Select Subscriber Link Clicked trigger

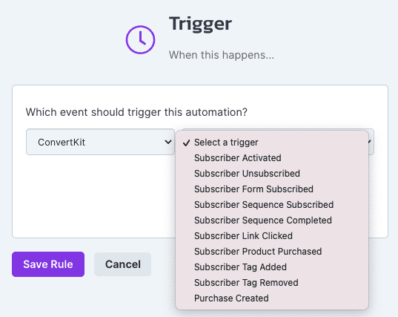(271, 236)
